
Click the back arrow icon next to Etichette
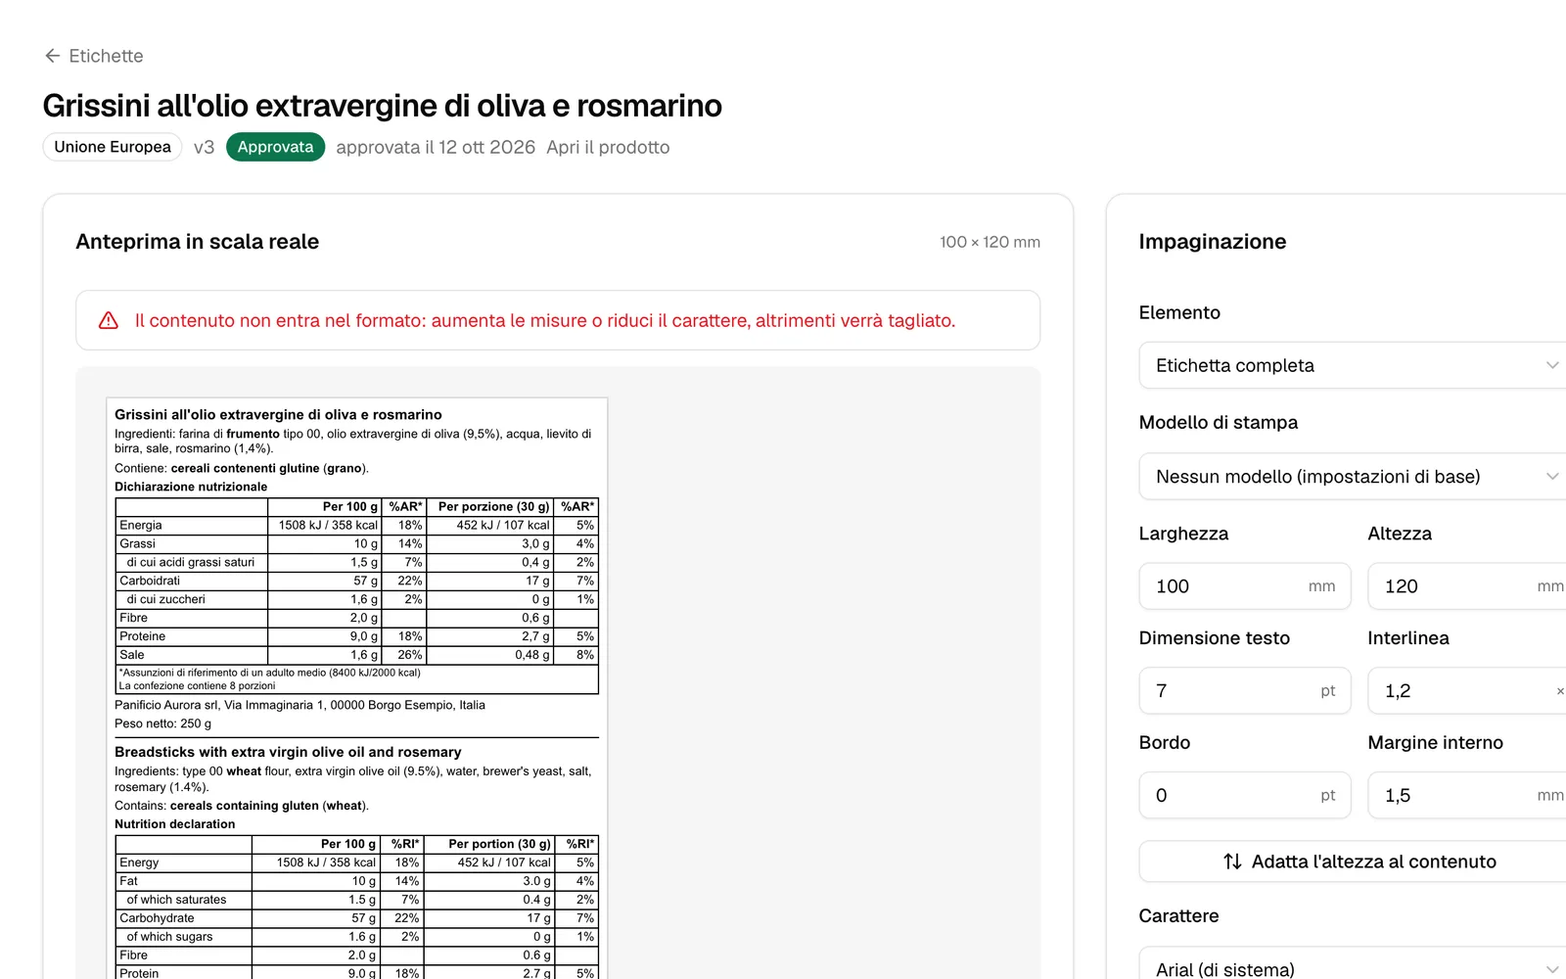click(53, 56)
